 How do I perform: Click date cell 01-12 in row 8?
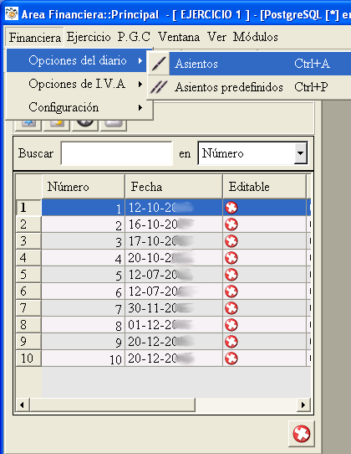tap(174, 325)
